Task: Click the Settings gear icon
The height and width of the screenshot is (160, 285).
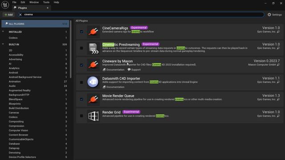Action: 269,15
